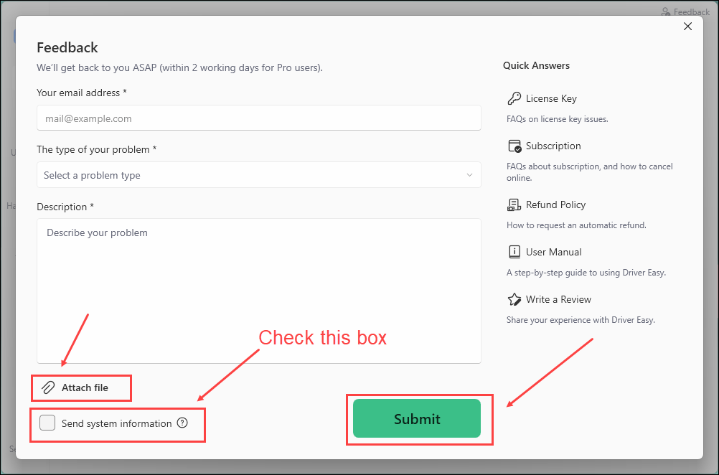Click the Refund Policy icon

(x=514, y=204)
